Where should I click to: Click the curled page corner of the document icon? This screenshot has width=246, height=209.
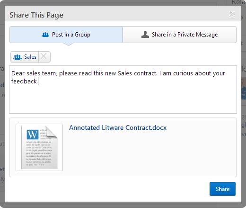51,132
